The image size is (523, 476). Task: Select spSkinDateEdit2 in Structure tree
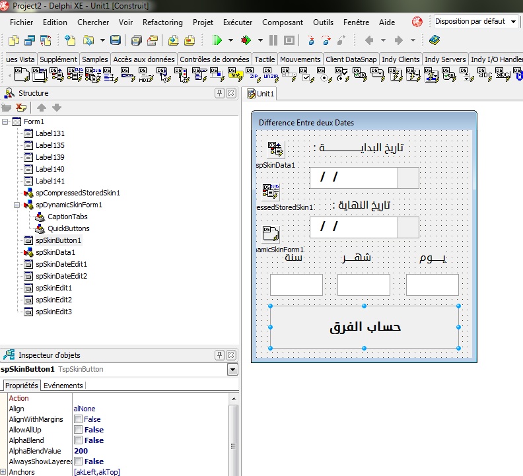click(61, 276)
